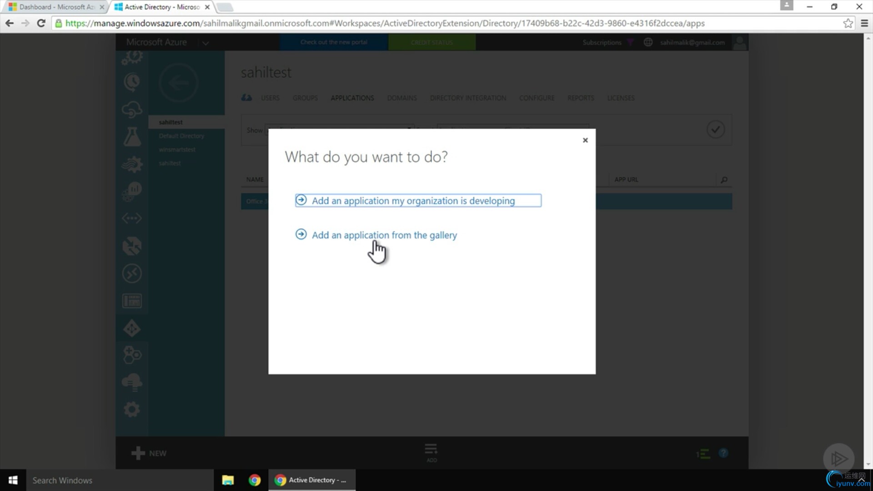Close the What do you want to do dialog
The image size is (873, 491).
pyautogui.click(x=585, y=140)
